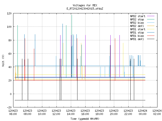Click the dark blue spike near 09:00

coord(35,50)
